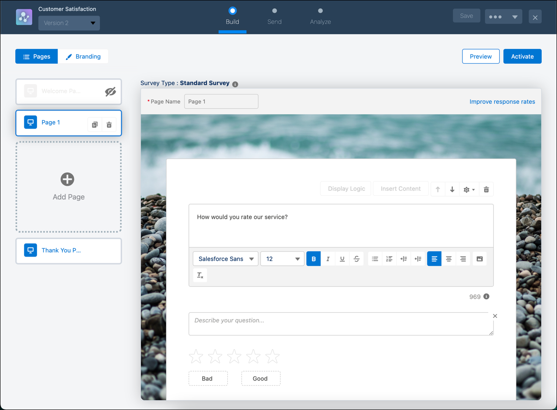Show the hidden Welcome Page

coord(110,91)
